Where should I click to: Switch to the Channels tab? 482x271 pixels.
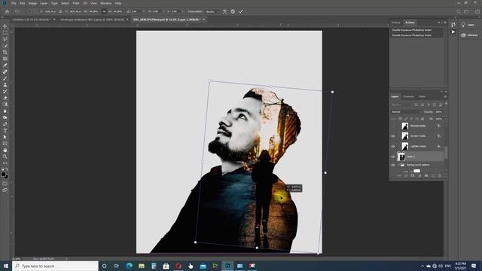coord(408,97)
